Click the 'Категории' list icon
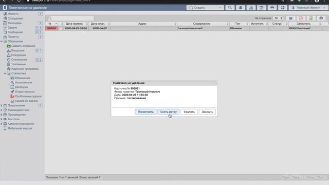 (x=12, y=87)
